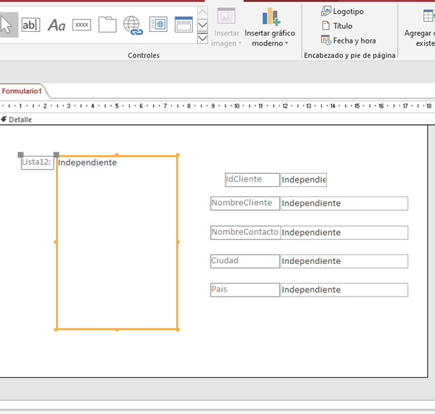Select the Ciudad text box field

[344, 261]
